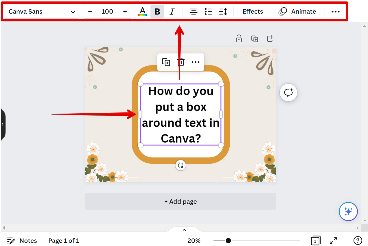Open the text color picker
Image resolution: width=368 pixels, height=246 pixels.
[x=142, y=12]
